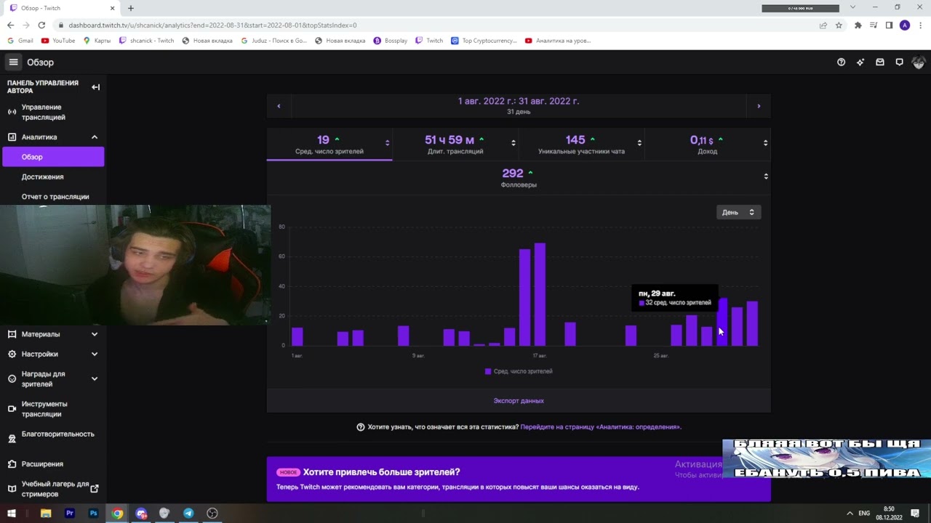Toggle the Сред. число зрителей legend swatch
Viewport: 931px width, 523px height.
click(488, 371)
